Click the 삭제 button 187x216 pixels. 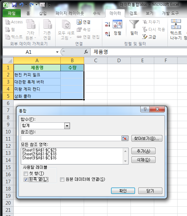pyautogui.click(x=143, y=160)
